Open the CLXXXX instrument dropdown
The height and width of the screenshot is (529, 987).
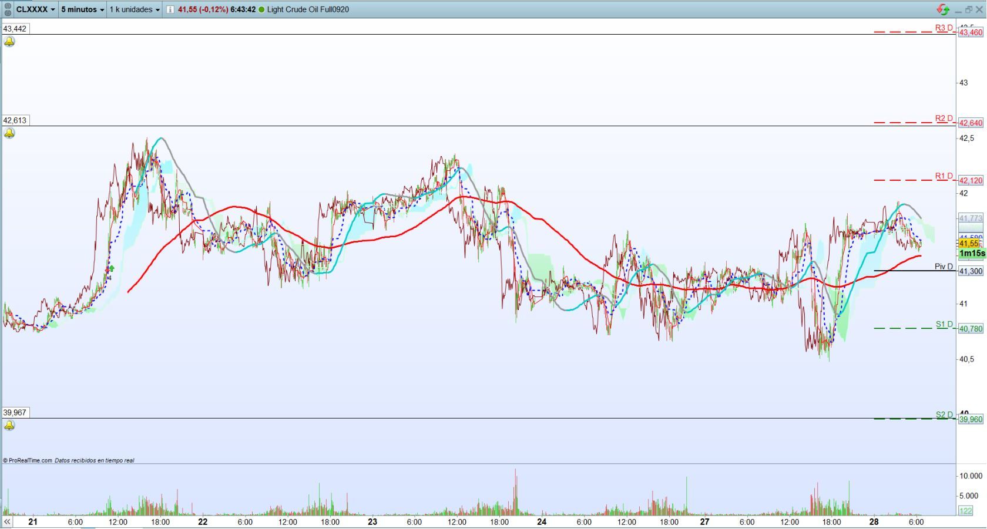pos(35,9)
